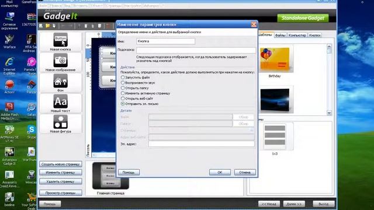This screenshot has height=210, width=374.
Task: Click the yellow open-folder toolbar icon
Action: [x=48, y=26]
